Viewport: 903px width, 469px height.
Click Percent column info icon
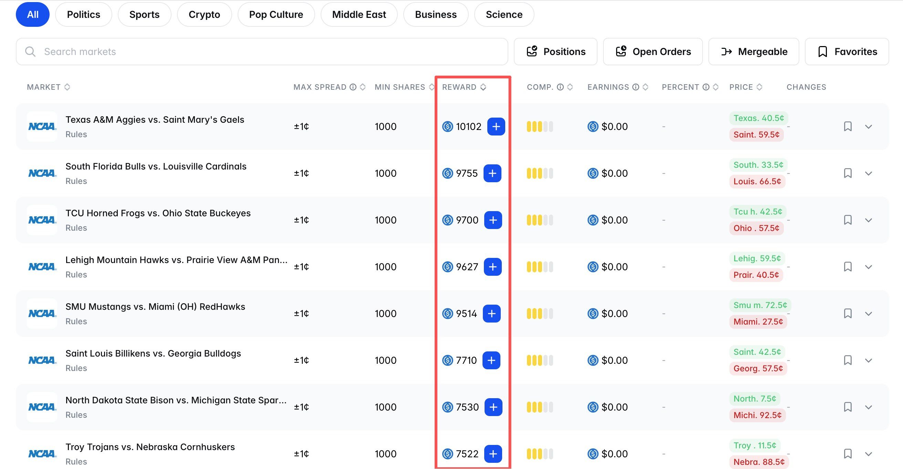coord(706,87)
